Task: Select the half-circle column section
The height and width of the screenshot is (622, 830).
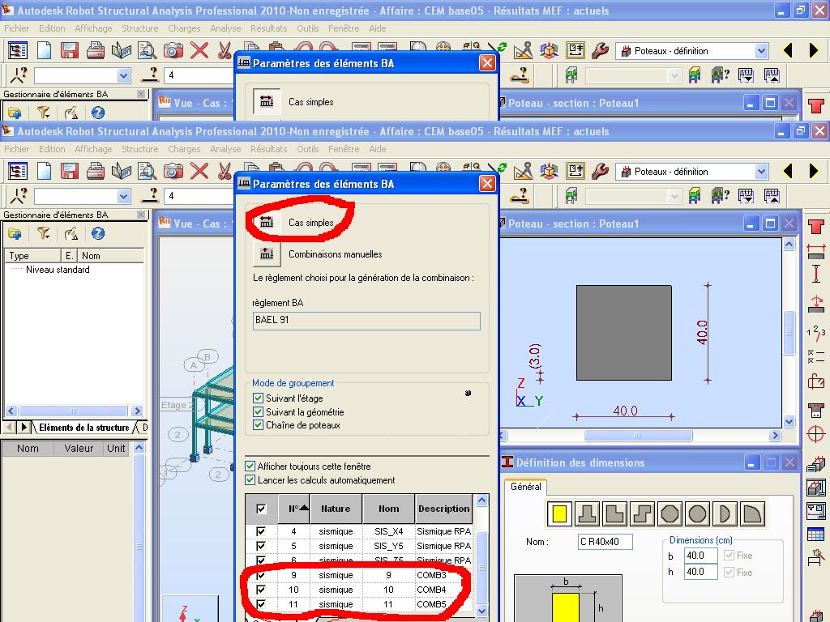Action: (x=725, y=513)
